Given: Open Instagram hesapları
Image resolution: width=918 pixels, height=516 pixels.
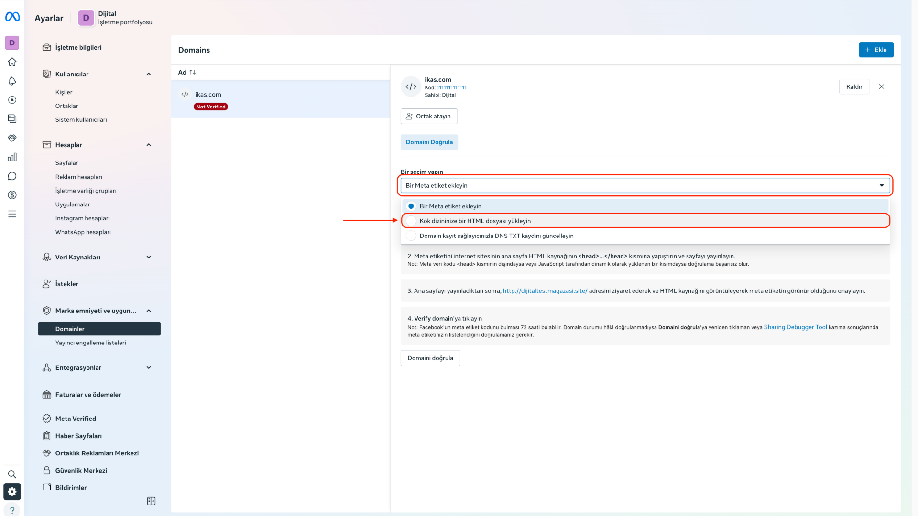Looking at the screenshot, I should click(82, 218).
